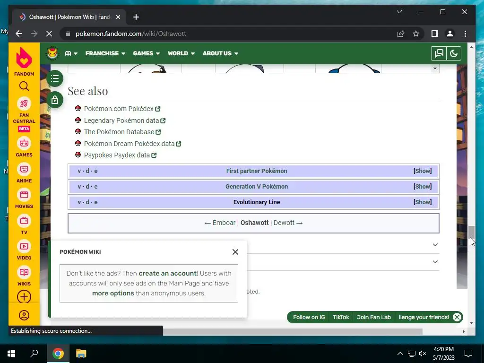Click the TikTok button

click(341, 317)
